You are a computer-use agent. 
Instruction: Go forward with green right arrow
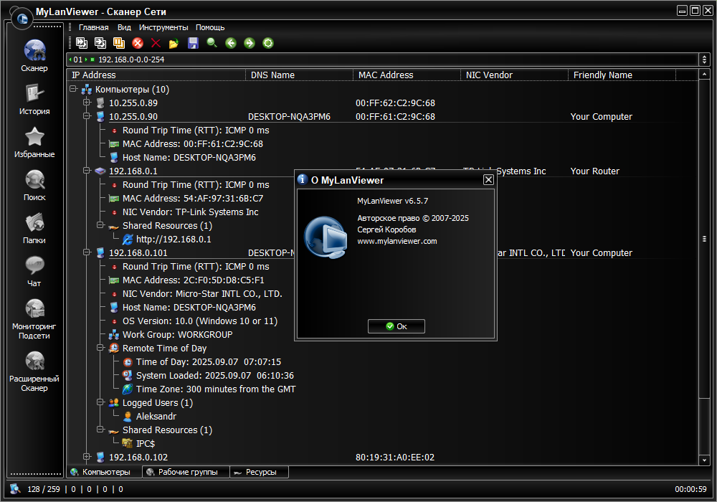pyautogui.click(x=250, y=43)
